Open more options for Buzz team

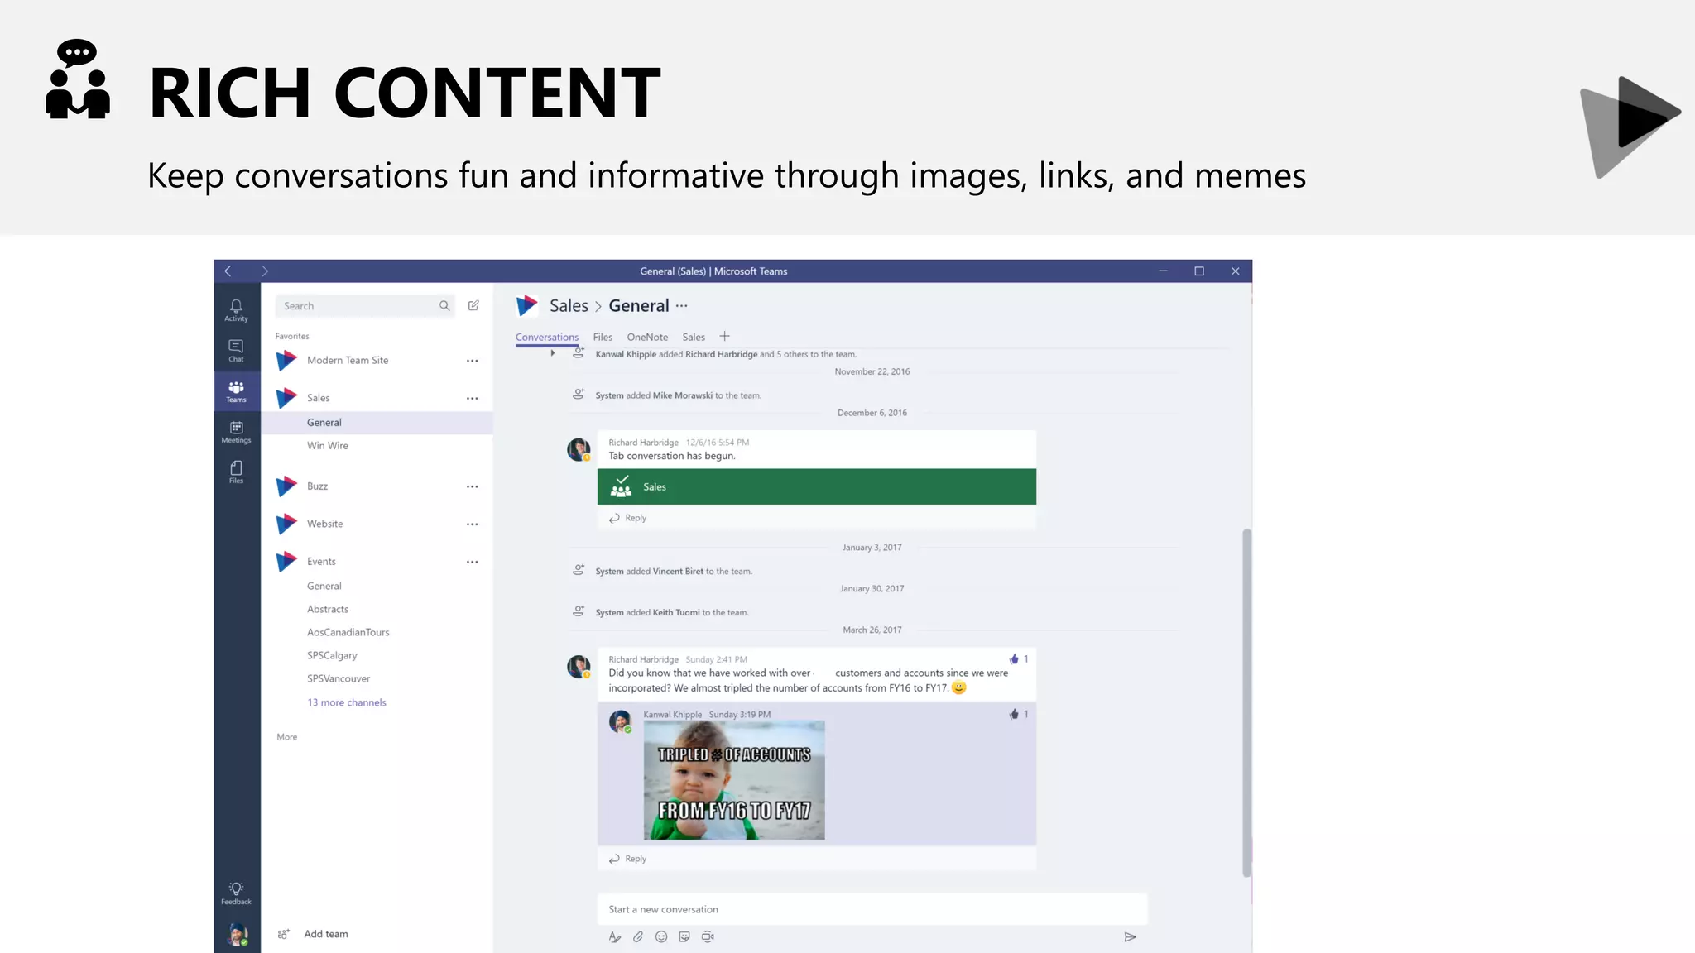(x=472, y=487)
